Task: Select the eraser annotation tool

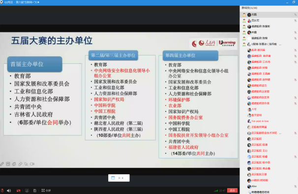Action: [x=20, y=164]
